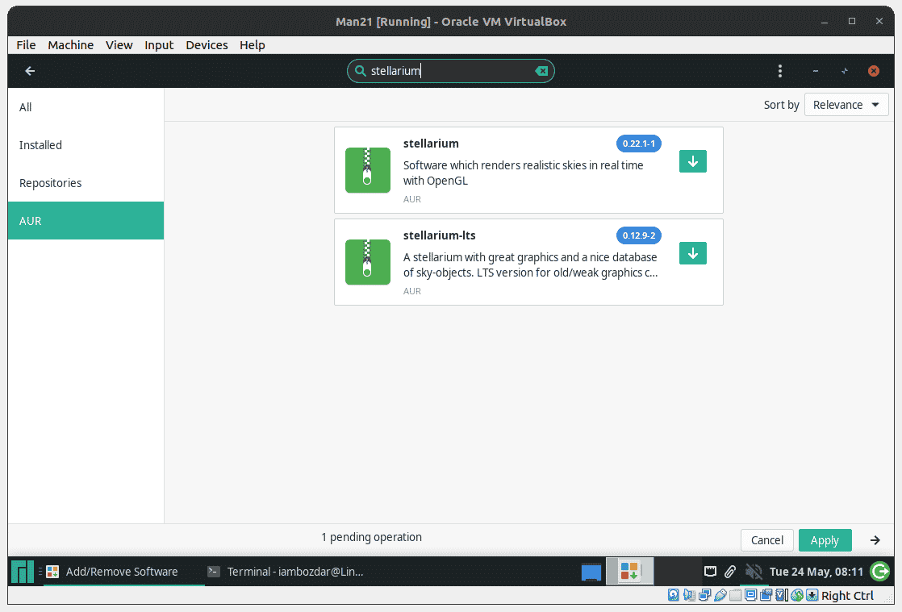Screen dimensions: 902x612
Task: Switch to Terminal taskbar entry
Action: click(x=286, y=571)
